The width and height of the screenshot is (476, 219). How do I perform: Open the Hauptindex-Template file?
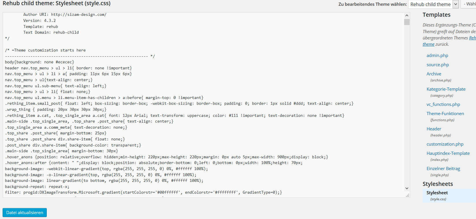click(x=448, y=153)
